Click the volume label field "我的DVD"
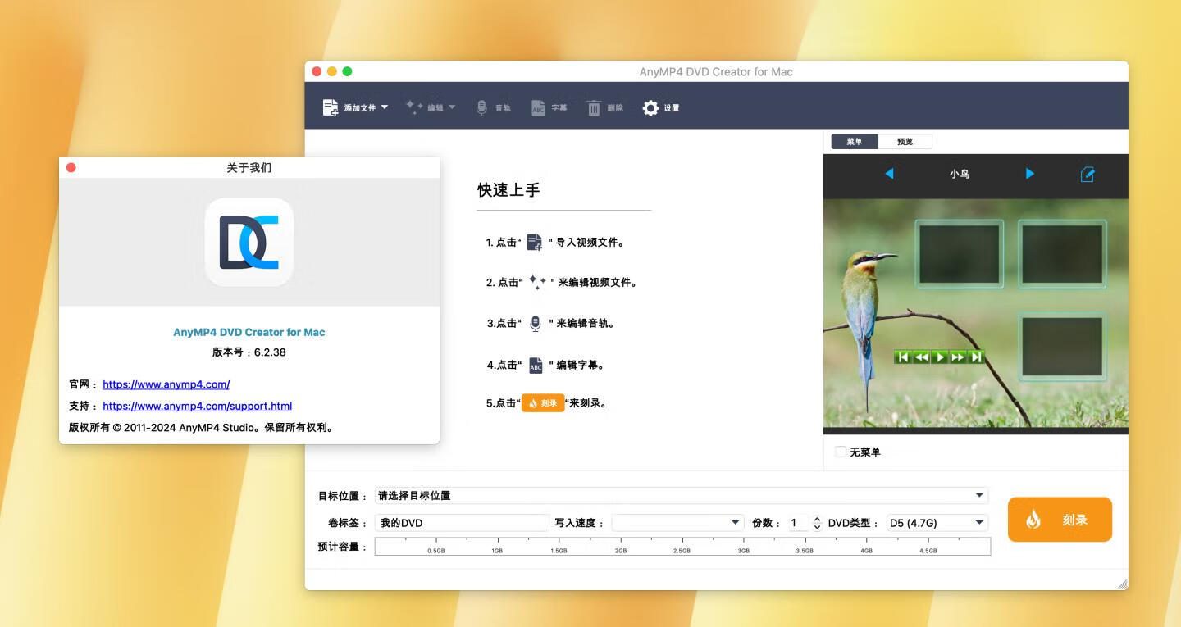Image resolution: width=1181 pixels, height=627 pixels. (x=462, y=523)
